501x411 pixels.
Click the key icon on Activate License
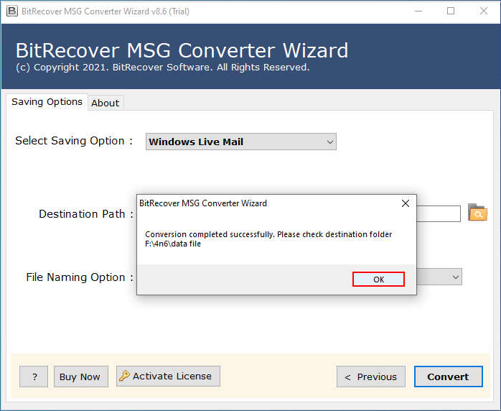click(x=124, y=376)
